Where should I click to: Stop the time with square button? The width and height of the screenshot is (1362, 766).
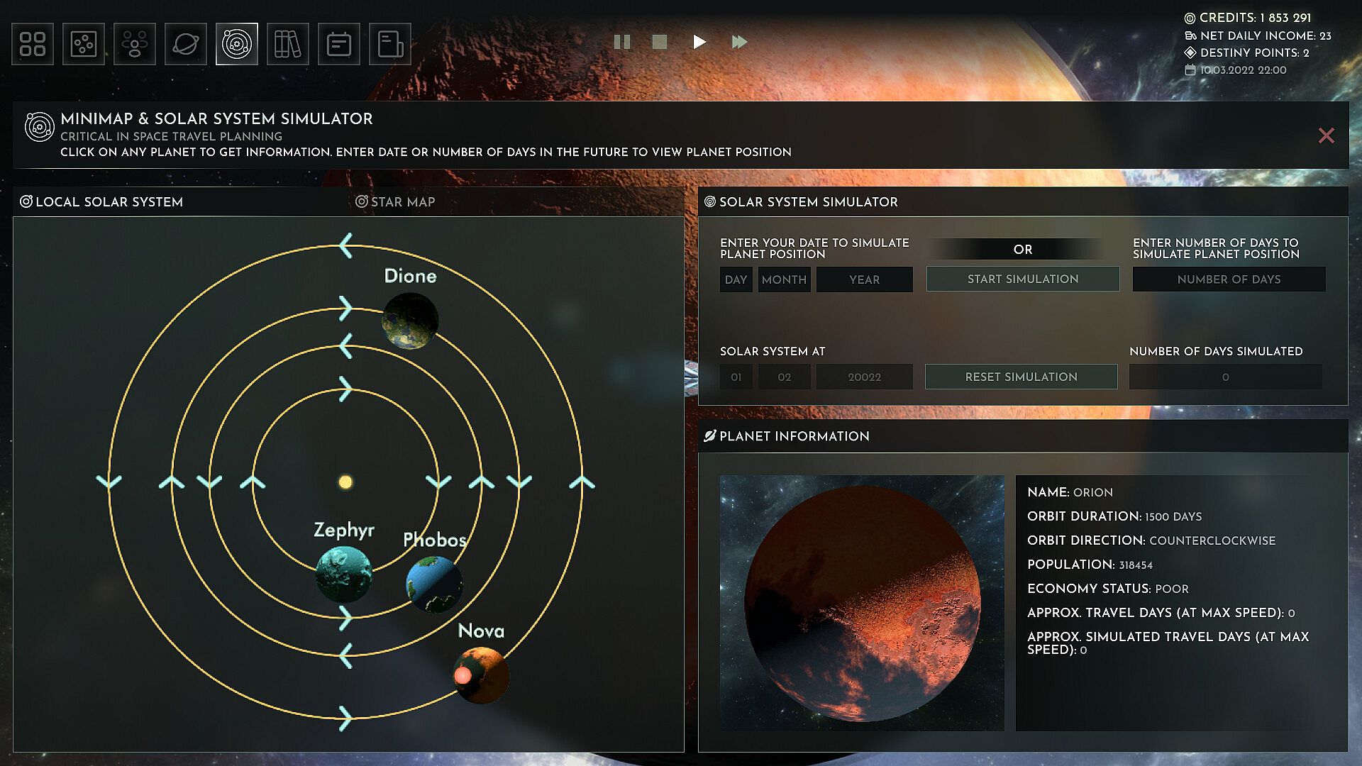pos(660,42)
